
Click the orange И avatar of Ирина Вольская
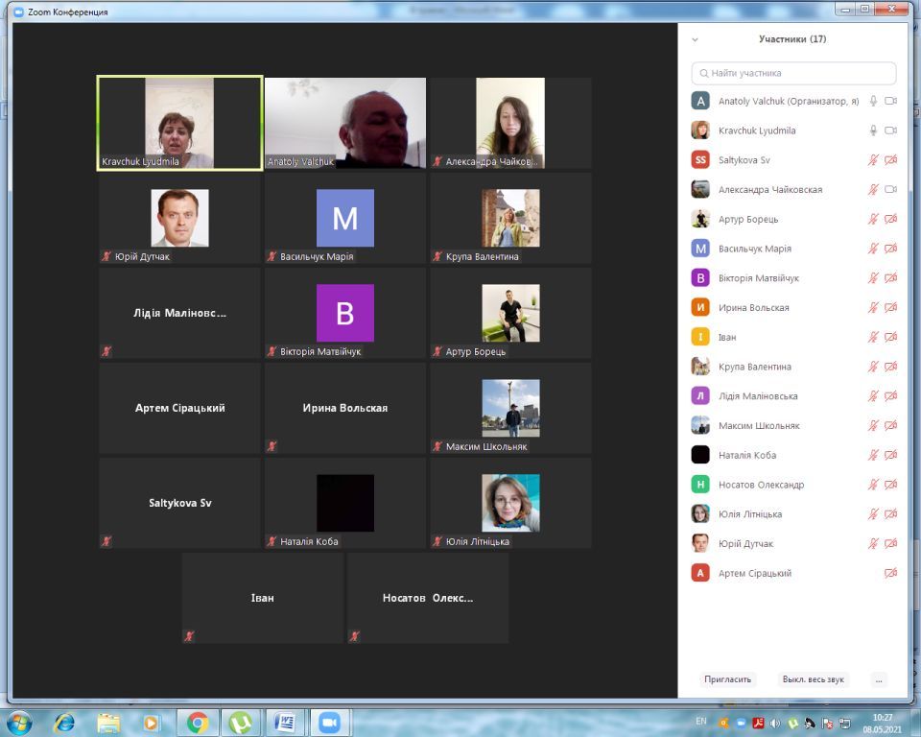click(x=700, y=308)
